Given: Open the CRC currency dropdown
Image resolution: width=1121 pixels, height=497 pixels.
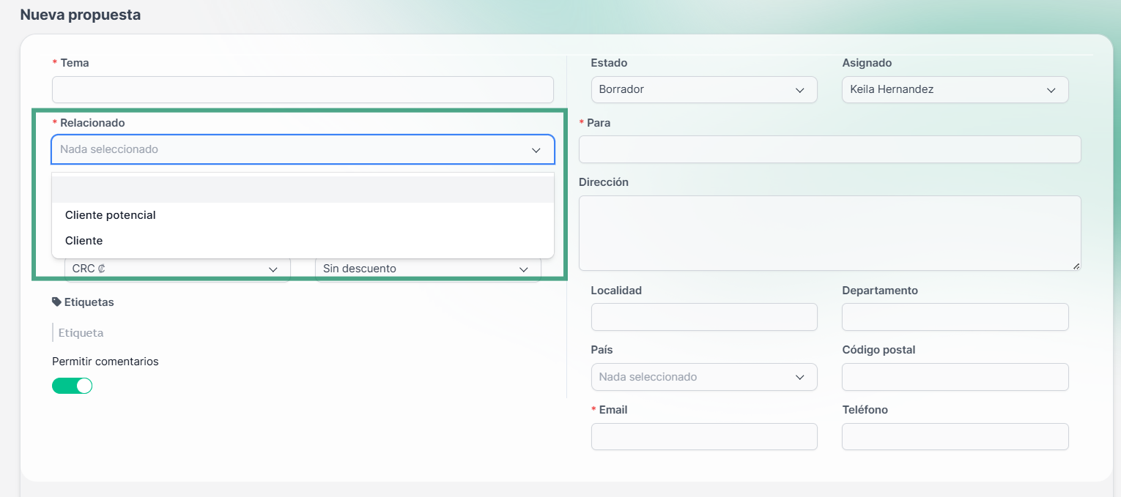Looking at the screenshot, I should coord(177,269).
